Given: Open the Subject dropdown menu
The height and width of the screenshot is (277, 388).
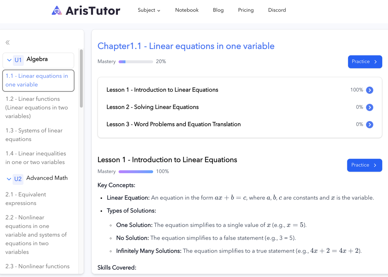Looking at the screenshot, I should [x=149, y=10].
